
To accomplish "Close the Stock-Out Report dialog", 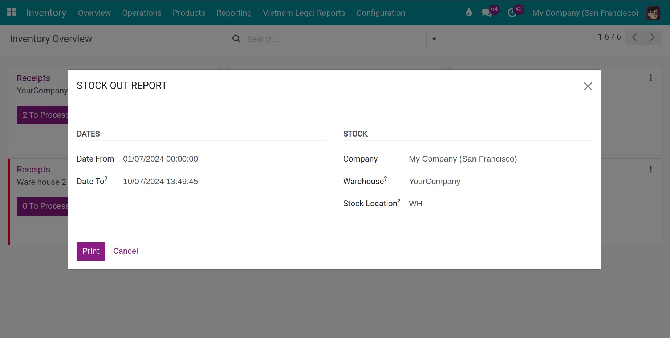I will click(588, 86).
